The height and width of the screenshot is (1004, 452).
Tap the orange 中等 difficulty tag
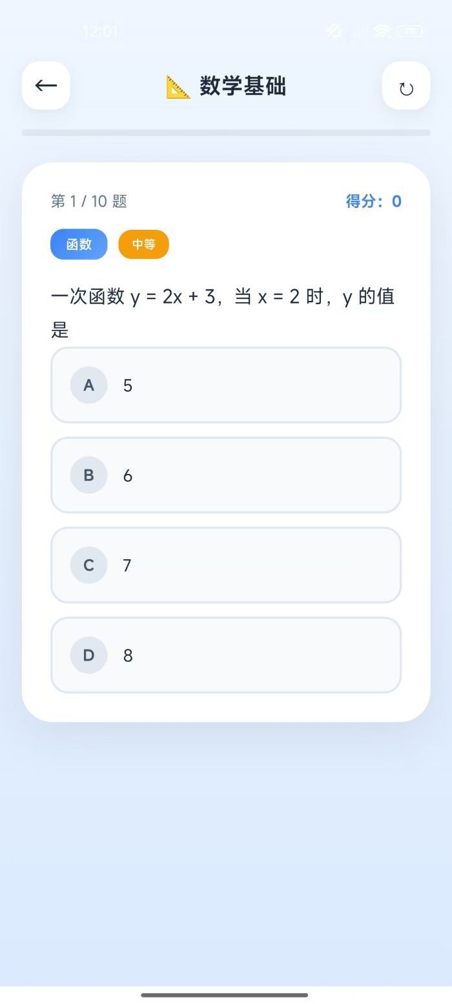coord(143,244)
